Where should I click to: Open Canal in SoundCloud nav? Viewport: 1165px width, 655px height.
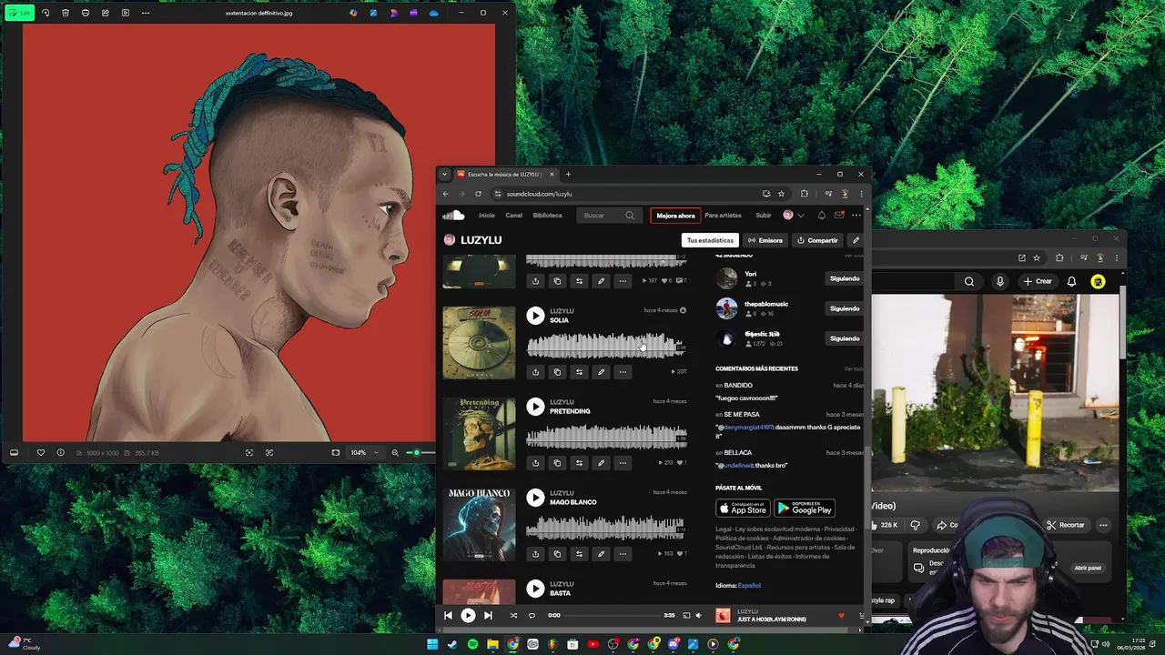point(513,216)
